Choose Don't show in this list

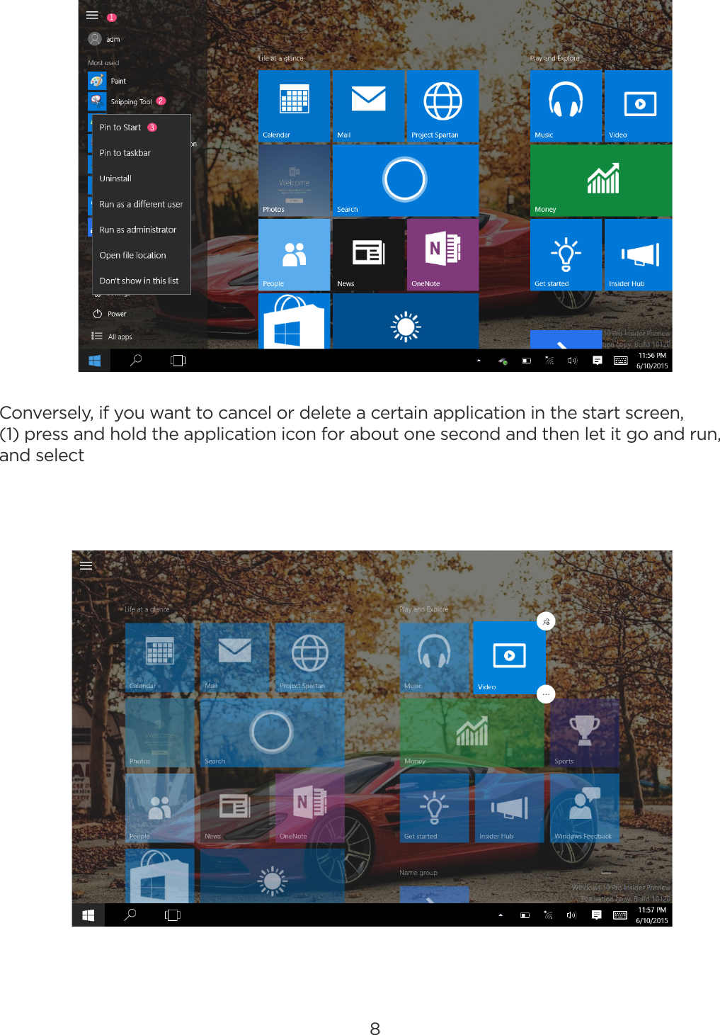142,281
